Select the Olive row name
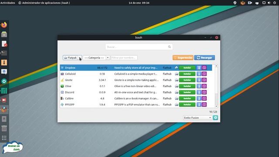 [68, 86]
